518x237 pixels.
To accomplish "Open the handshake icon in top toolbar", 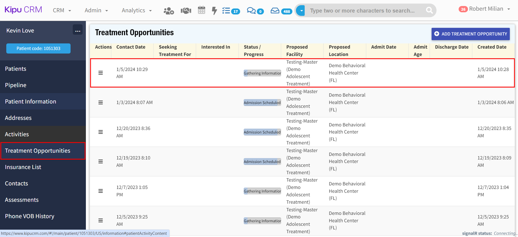I will coord(186,11).
